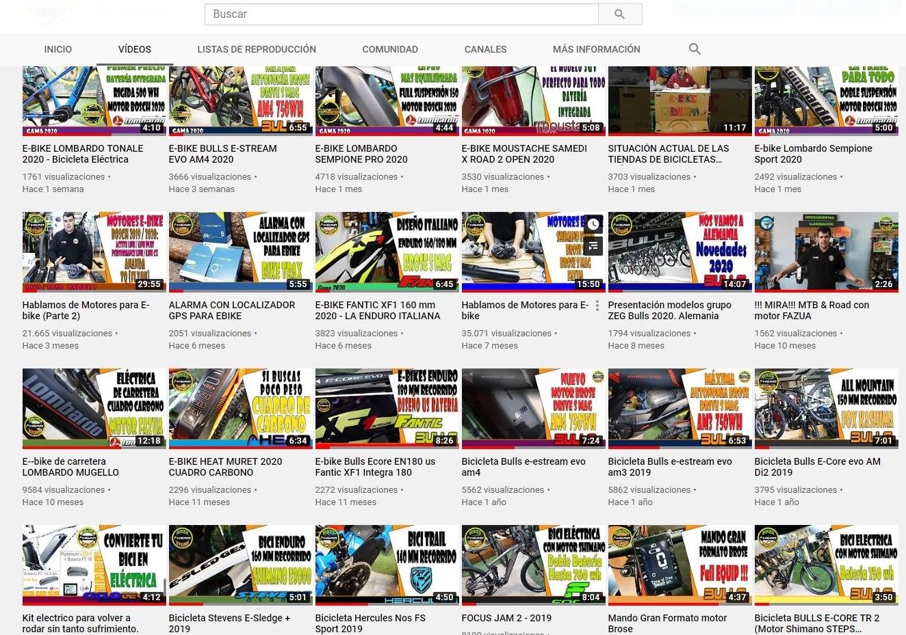Viewport: 906px width, 635px height.
Task: Open the channel search magnifier icon
Action: [695, 49]
